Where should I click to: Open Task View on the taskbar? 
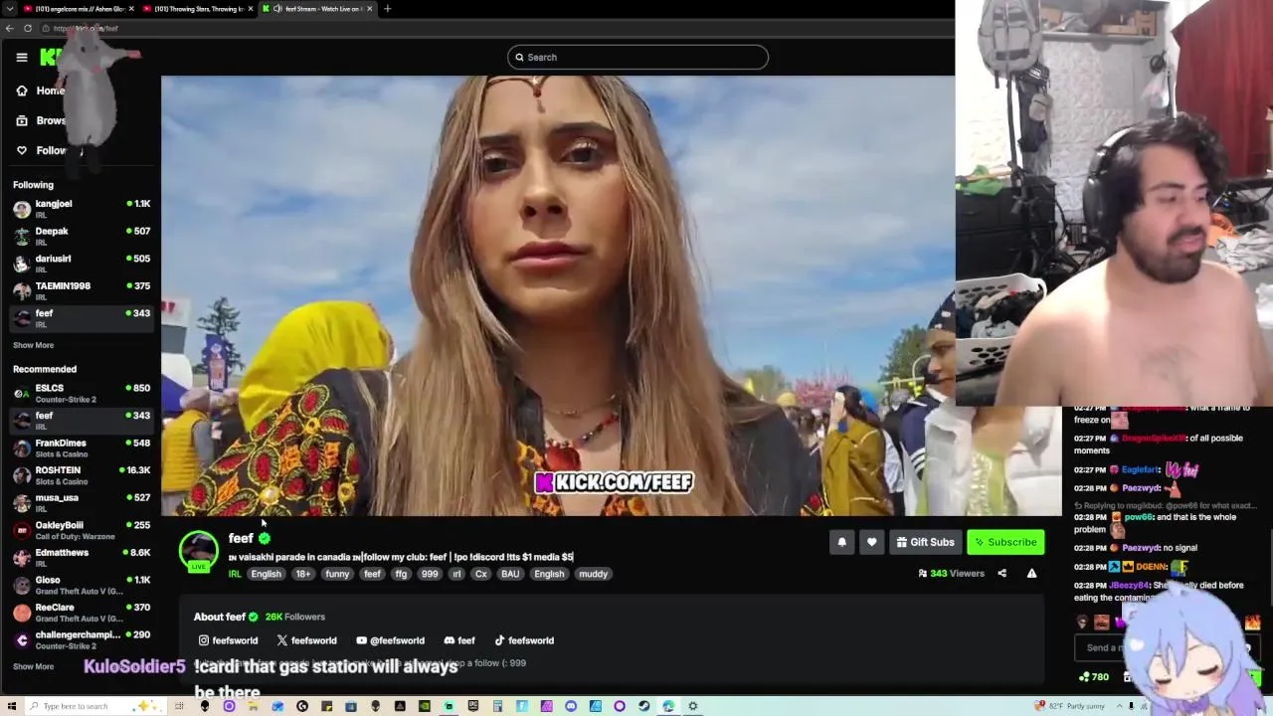click(179, 706)
